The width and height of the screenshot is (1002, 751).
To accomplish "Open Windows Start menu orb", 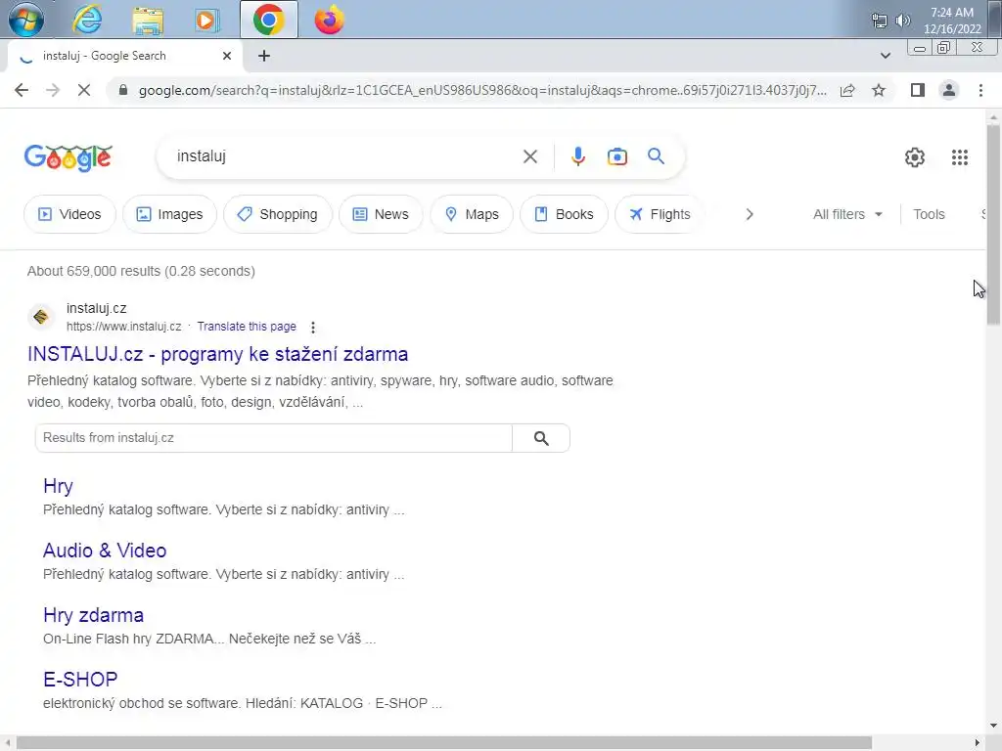I will (26, 20).
